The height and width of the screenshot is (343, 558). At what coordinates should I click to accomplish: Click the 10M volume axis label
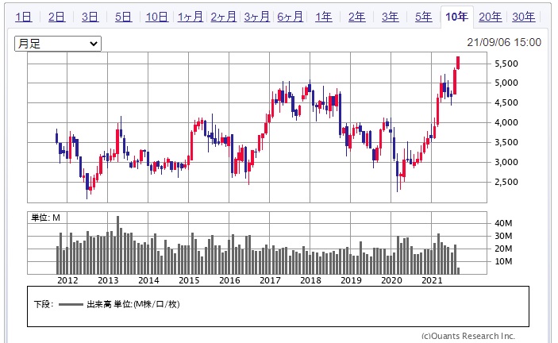coord(503,261)
